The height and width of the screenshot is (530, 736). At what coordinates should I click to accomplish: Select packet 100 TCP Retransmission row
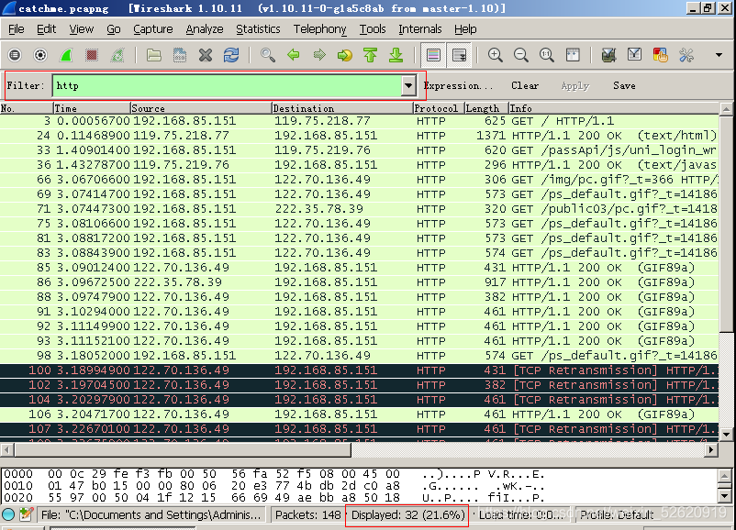click(359, 370)
